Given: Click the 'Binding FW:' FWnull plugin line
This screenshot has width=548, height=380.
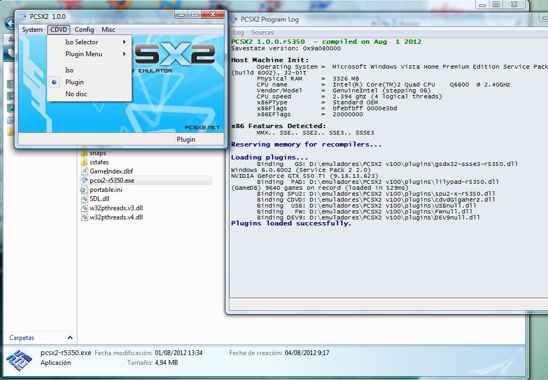Looking at the screenshot, I should pos(365,211).
